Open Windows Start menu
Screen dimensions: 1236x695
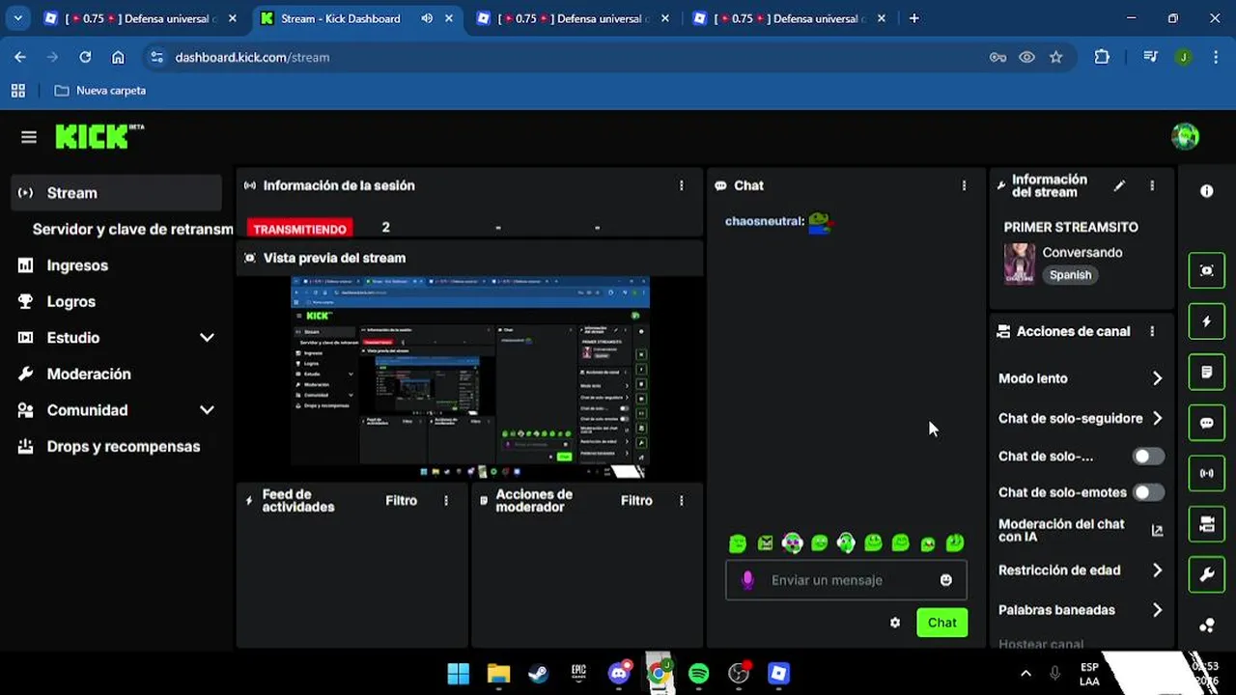[x=459, y=673]
